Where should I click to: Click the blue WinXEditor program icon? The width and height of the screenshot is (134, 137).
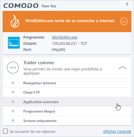click(x=14, y=43)
